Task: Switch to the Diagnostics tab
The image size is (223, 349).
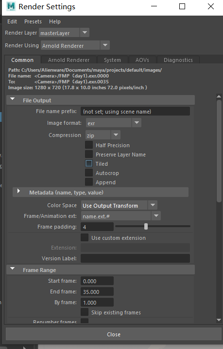Action: (x=178, y=60)
